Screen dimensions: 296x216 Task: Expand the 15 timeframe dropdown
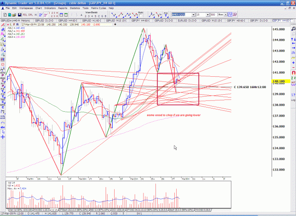[x=207, y=15]
